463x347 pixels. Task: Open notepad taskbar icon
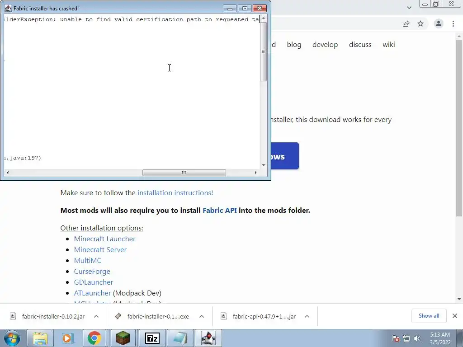point(180,338)
